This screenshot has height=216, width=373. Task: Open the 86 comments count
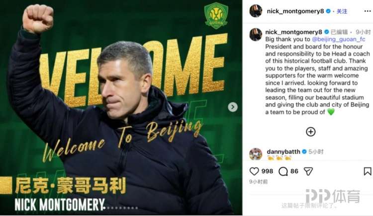click(294, 171)
